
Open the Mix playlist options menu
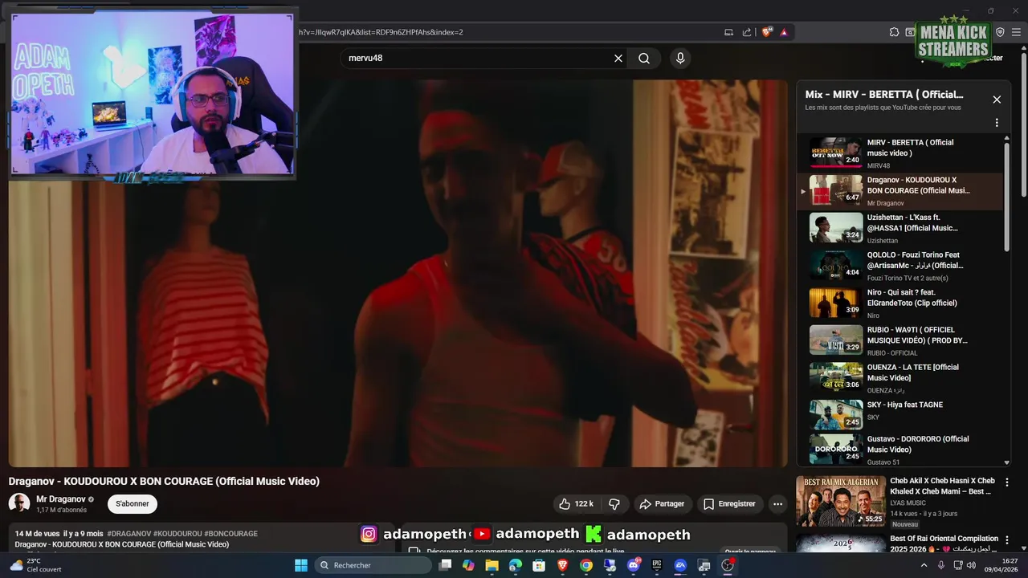point(997,123)
